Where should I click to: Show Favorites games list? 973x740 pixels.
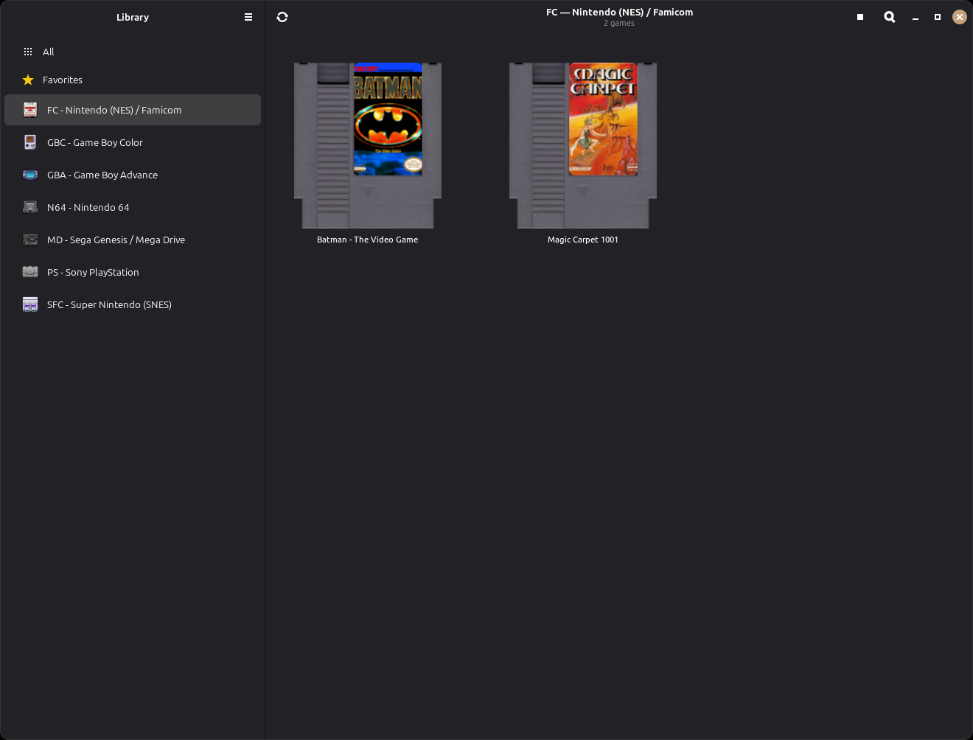(x=133, y=80)
